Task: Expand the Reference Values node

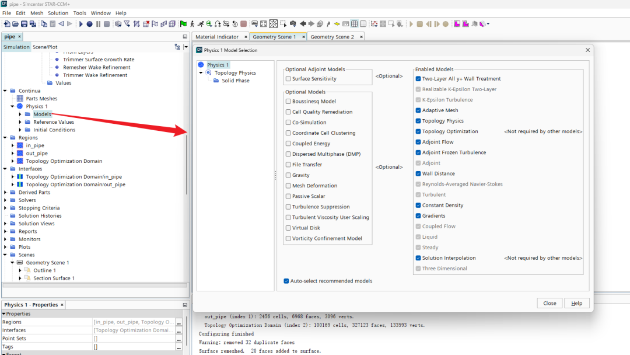Action: coord(20,122)
